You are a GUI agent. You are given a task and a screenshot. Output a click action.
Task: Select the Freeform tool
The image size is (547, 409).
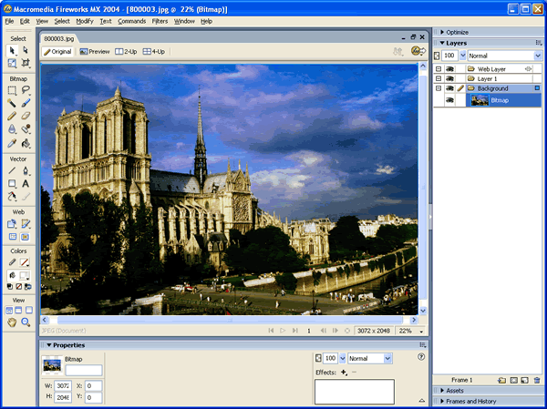coord(12,197)
